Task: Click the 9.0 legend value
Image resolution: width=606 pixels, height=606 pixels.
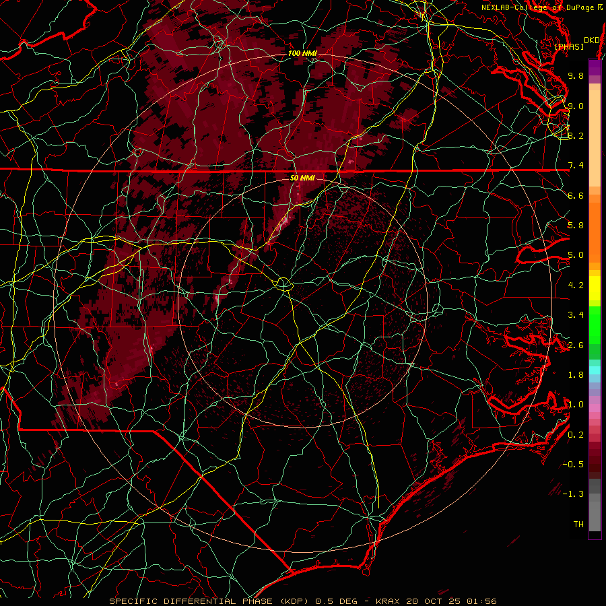Action: [576, 106]
